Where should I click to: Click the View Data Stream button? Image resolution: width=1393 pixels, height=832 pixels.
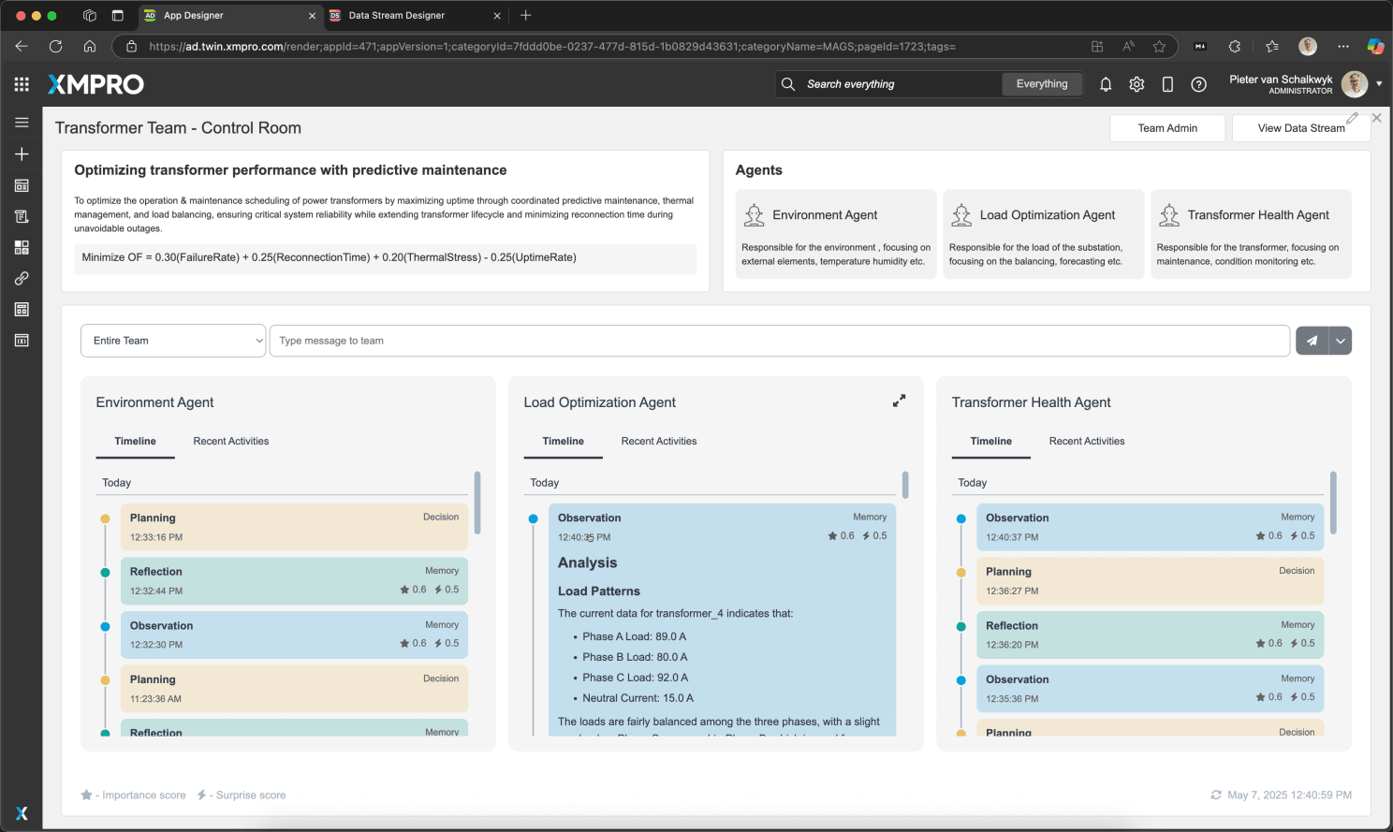click(x=1300, y=128)
